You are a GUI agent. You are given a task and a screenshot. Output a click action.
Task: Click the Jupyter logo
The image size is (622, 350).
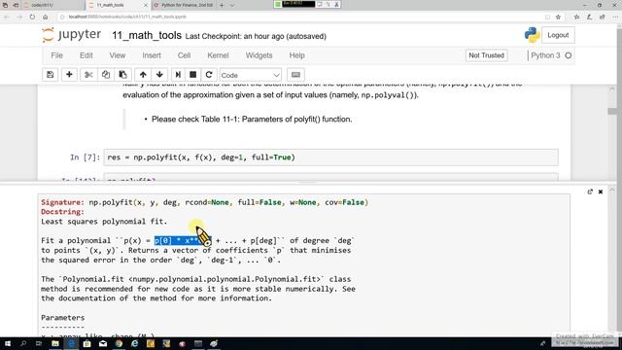(72, 35)
